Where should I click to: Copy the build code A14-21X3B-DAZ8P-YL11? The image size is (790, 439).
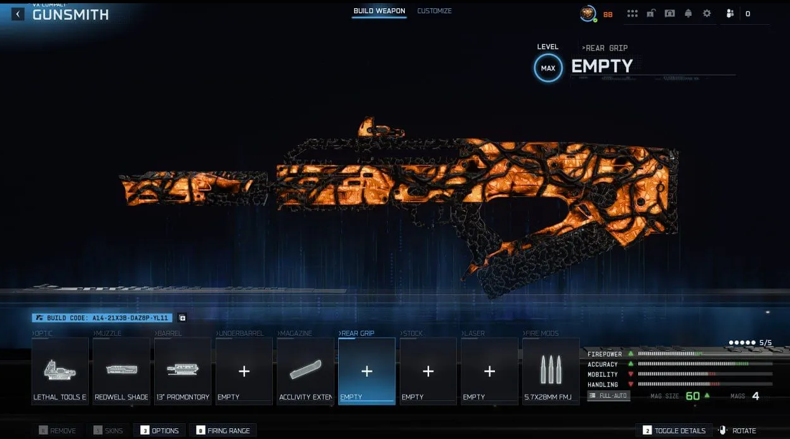pos(102,318)
